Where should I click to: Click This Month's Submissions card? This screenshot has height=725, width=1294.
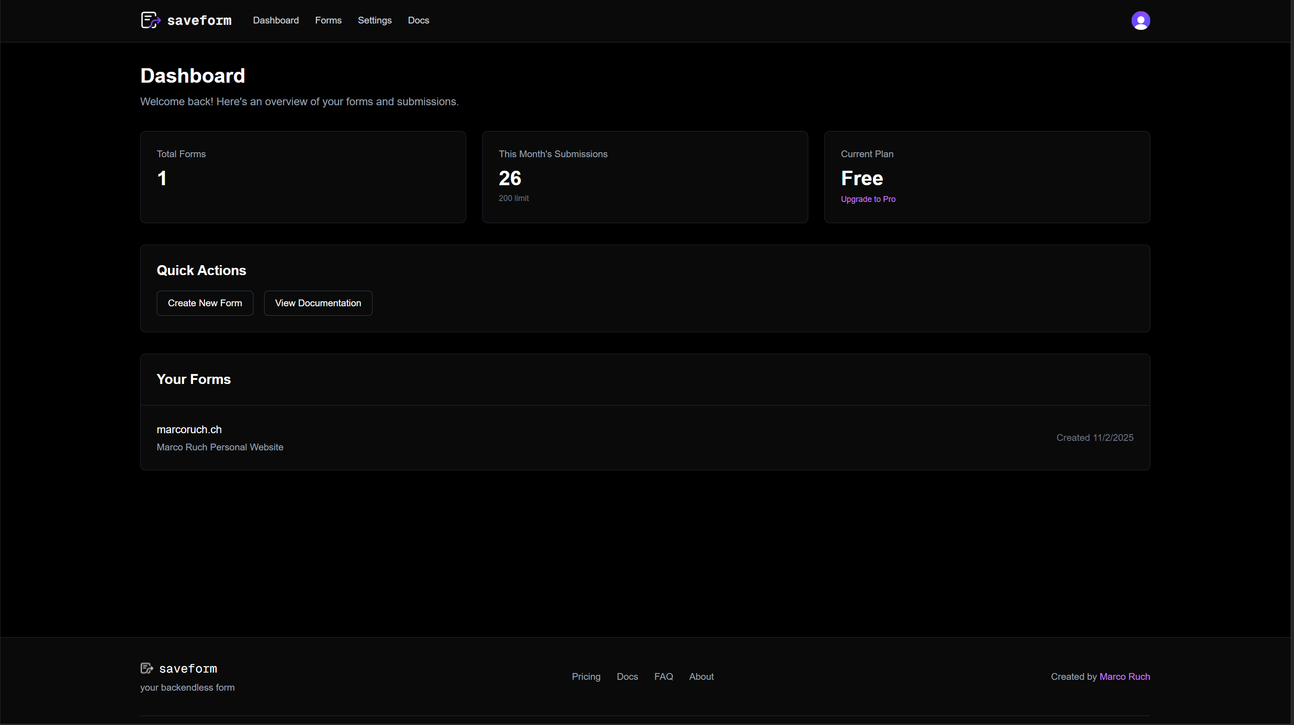(x=645, y=177)
